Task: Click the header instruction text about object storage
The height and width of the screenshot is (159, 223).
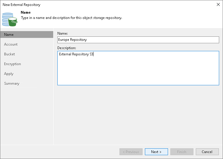Action: tap(71, 18)
